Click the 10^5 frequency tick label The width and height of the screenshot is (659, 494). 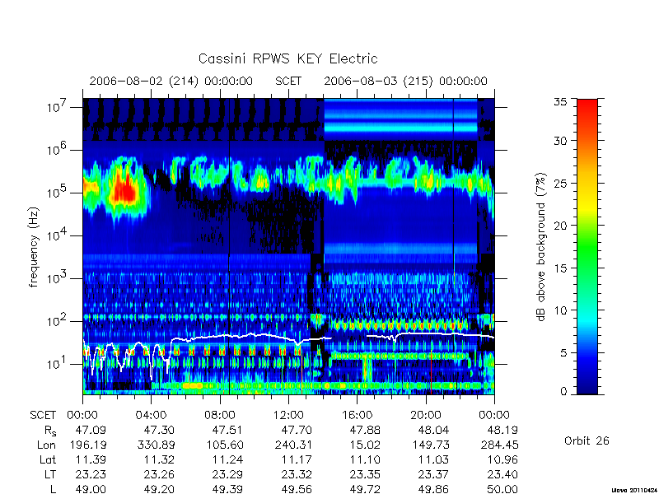[55, 192]
